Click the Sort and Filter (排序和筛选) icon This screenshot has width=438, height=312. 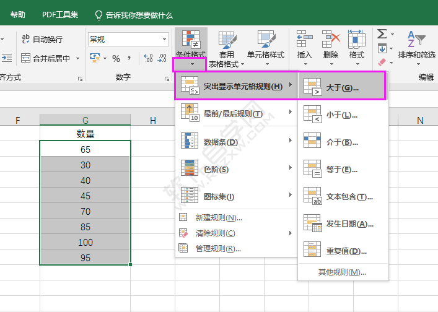coord(416,40)
